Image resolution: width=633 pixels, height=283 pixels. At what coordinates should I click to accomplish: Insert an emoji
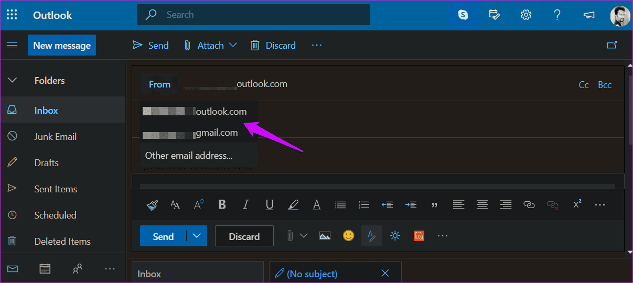349,236
